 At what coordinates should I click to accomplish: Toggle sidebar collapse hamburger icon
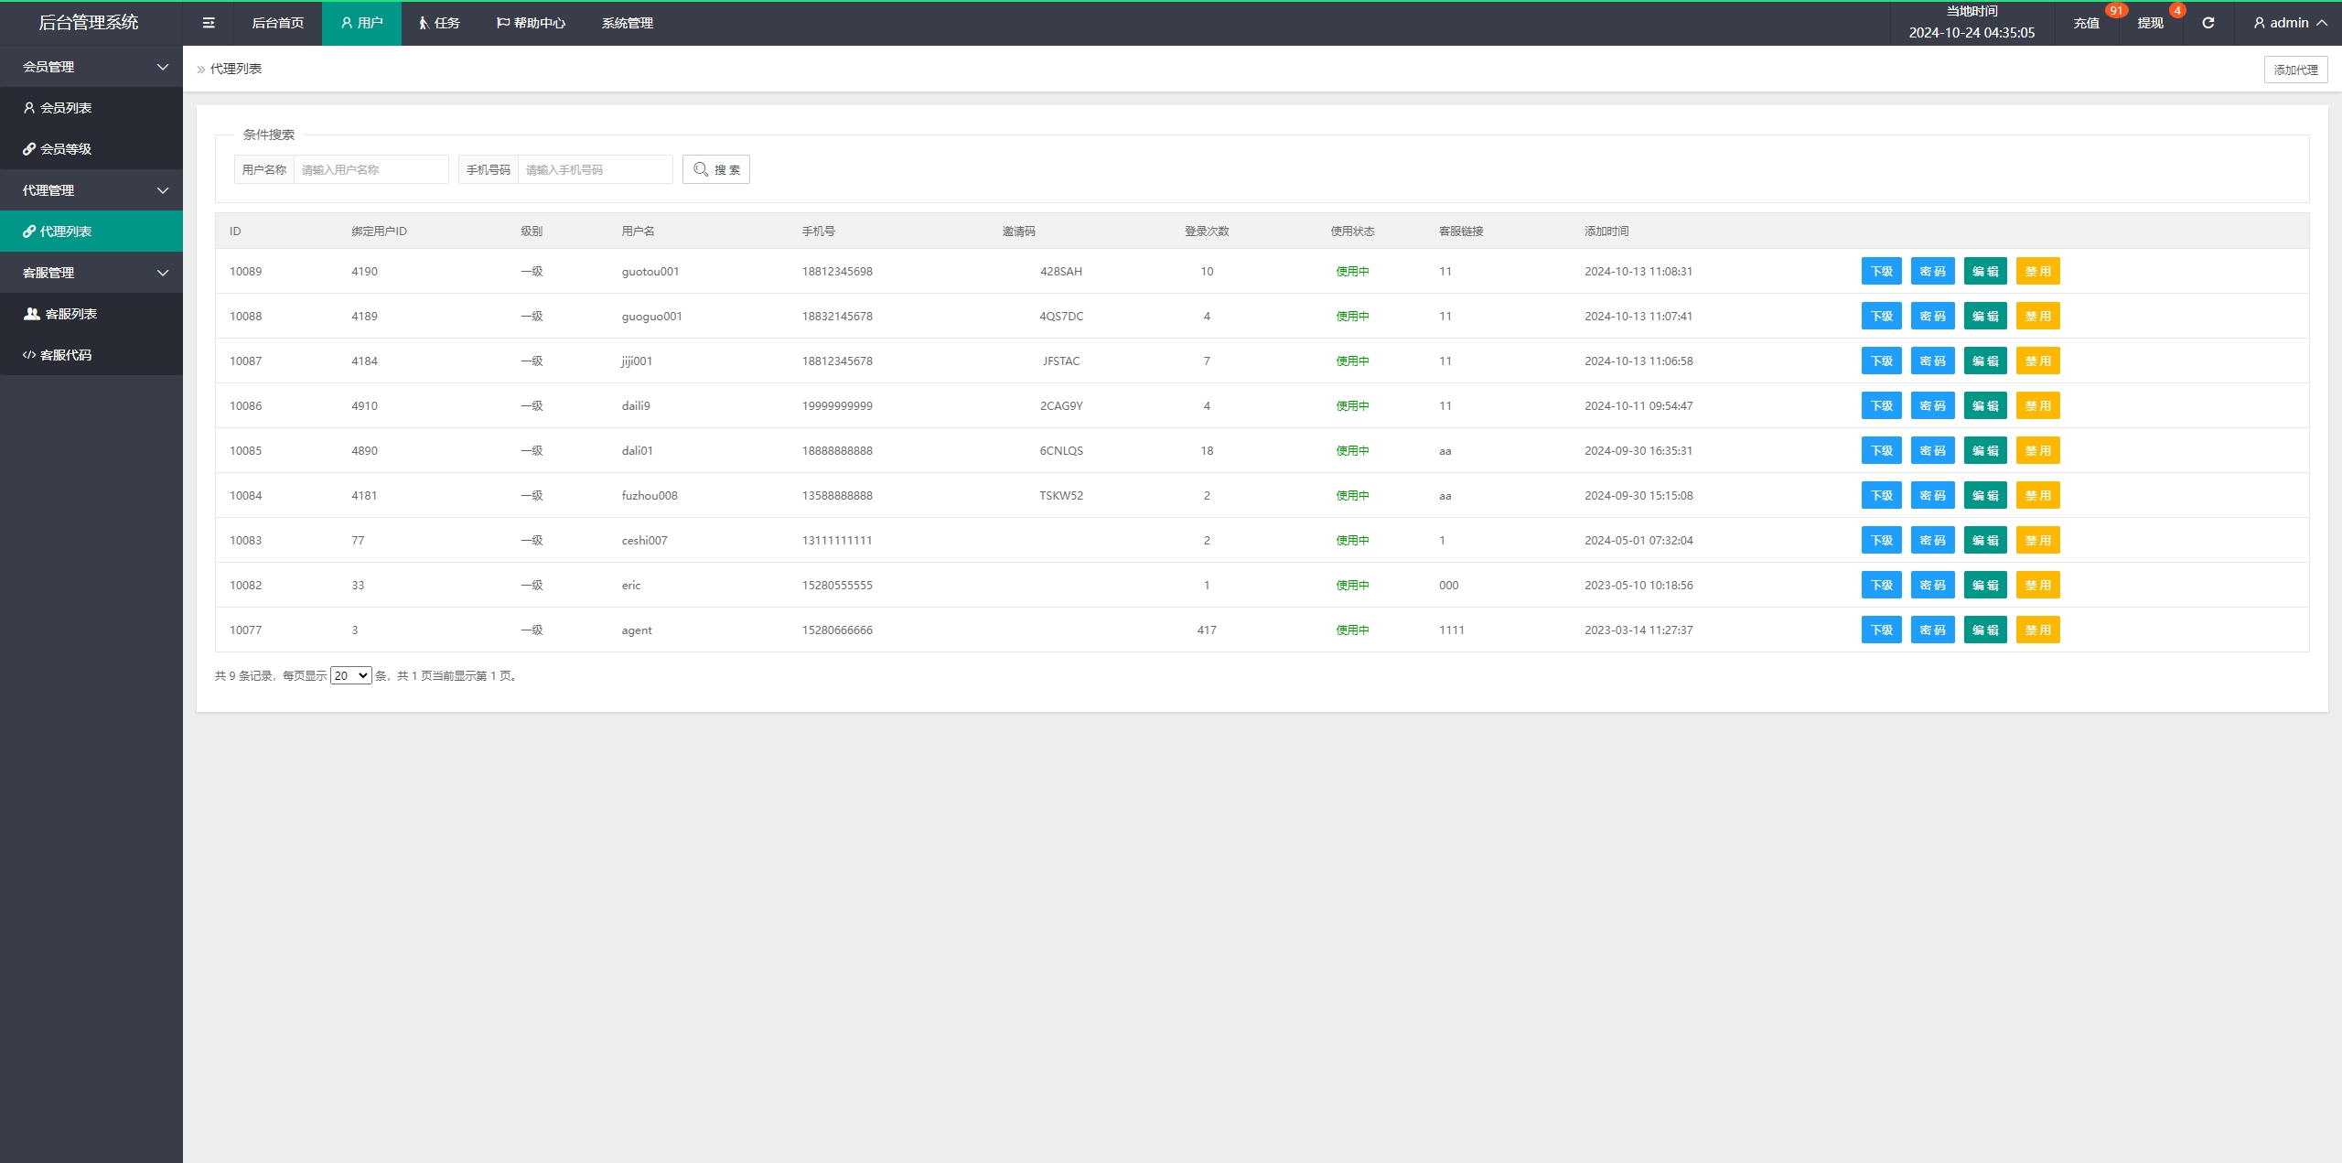209,23
